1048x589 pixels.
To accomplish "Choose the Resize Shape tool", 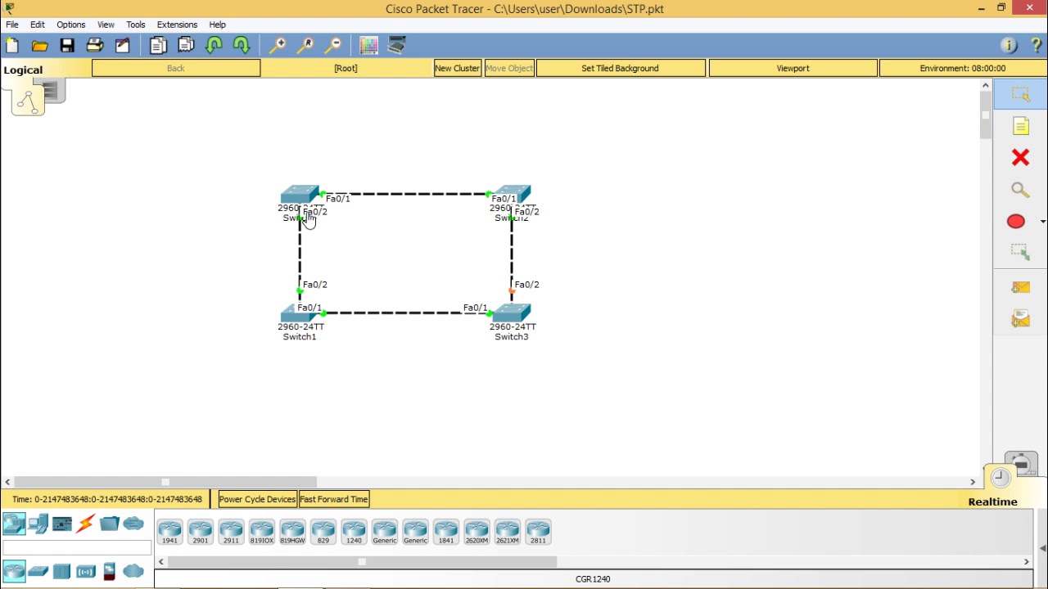I will [x=1020, y=253].
